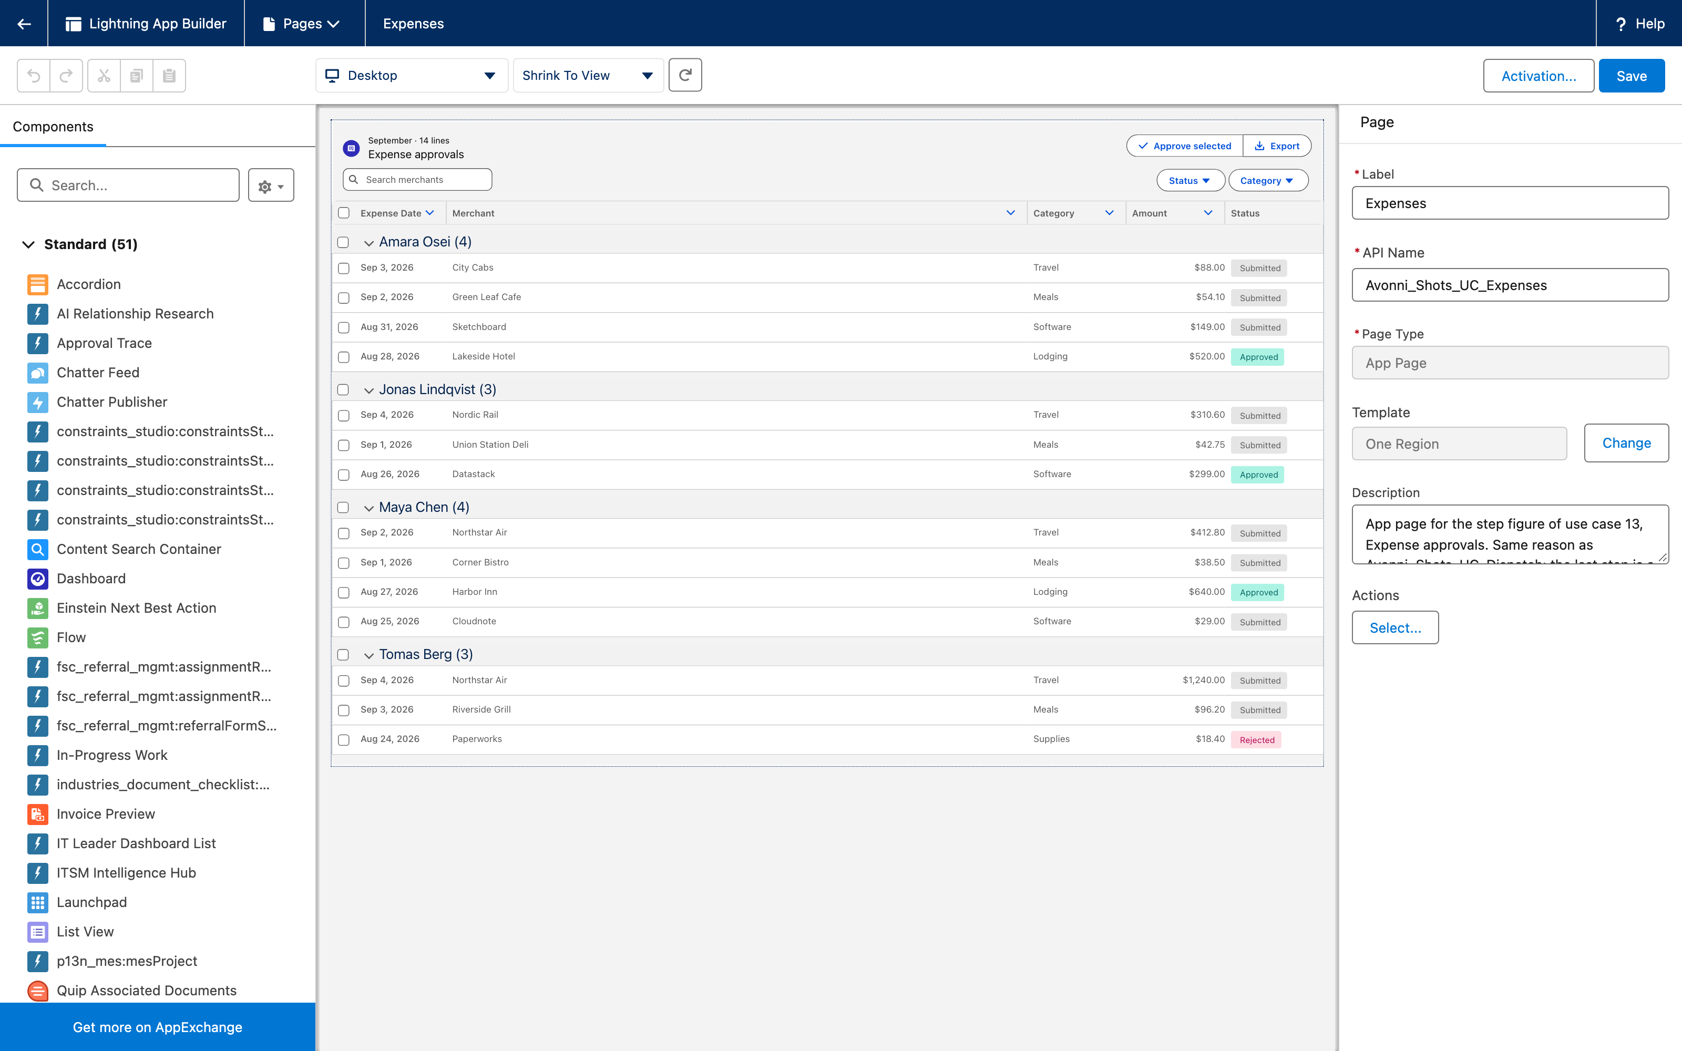Click Get more on AppExchange link
Image resolution: width=1682 pixels, height=1051 pixels.
pyautogui.click(x=158, y=1027)
